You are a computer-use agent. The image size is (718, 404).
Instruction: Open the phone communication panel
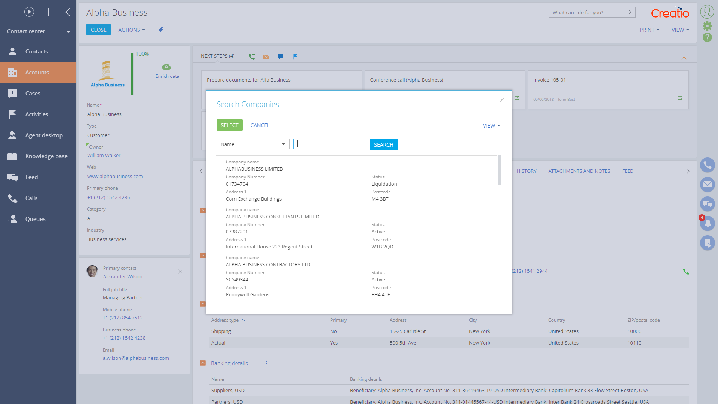(707, 165)
